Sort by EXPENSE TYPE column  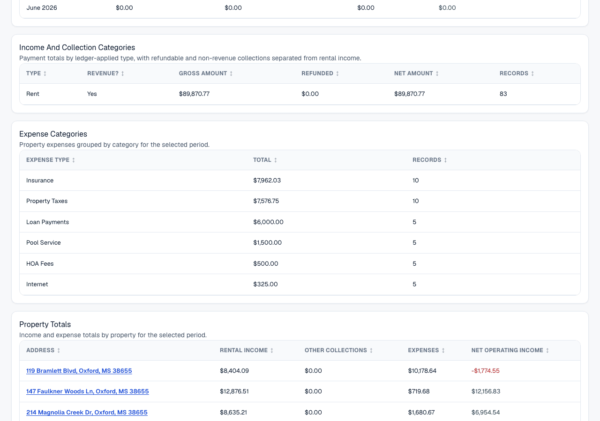click(x=51, y=160)
